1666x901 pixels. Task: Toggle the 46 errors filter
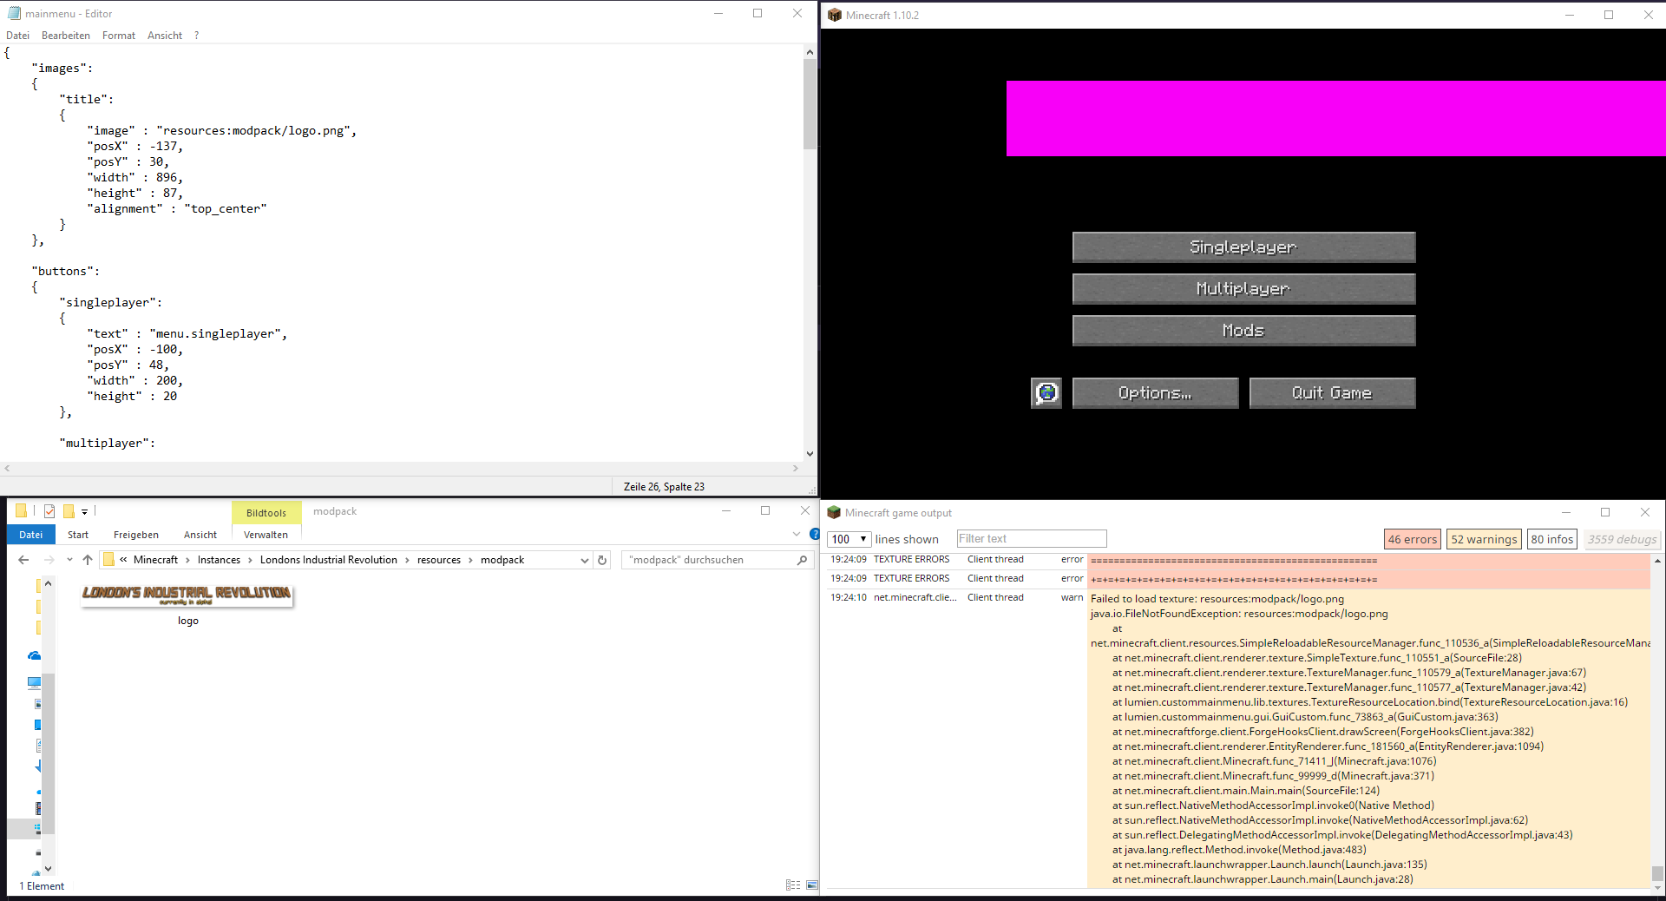pos(1412,538)
